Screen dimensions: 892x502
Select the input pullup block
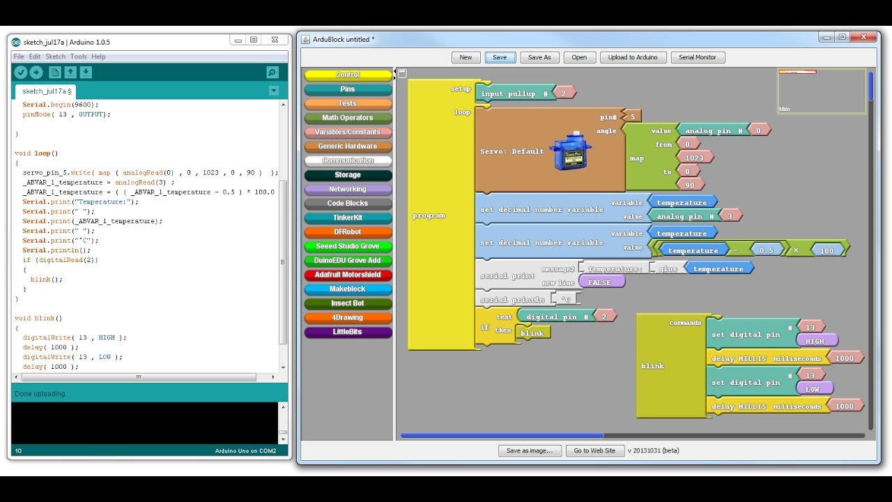(514, 93)
